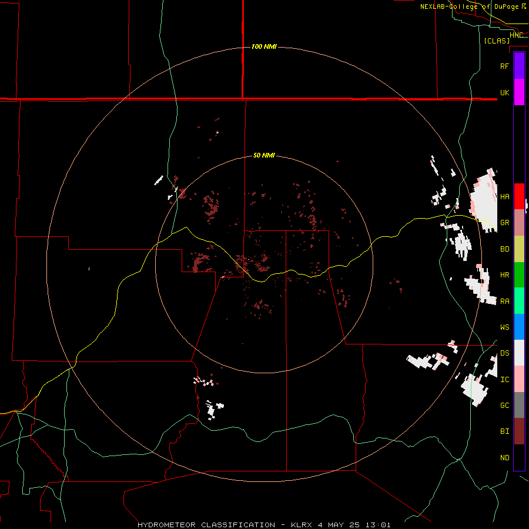Click the DS white legend block
The height and width of the screenshot is (529, 529).
(x=519, y=353)
